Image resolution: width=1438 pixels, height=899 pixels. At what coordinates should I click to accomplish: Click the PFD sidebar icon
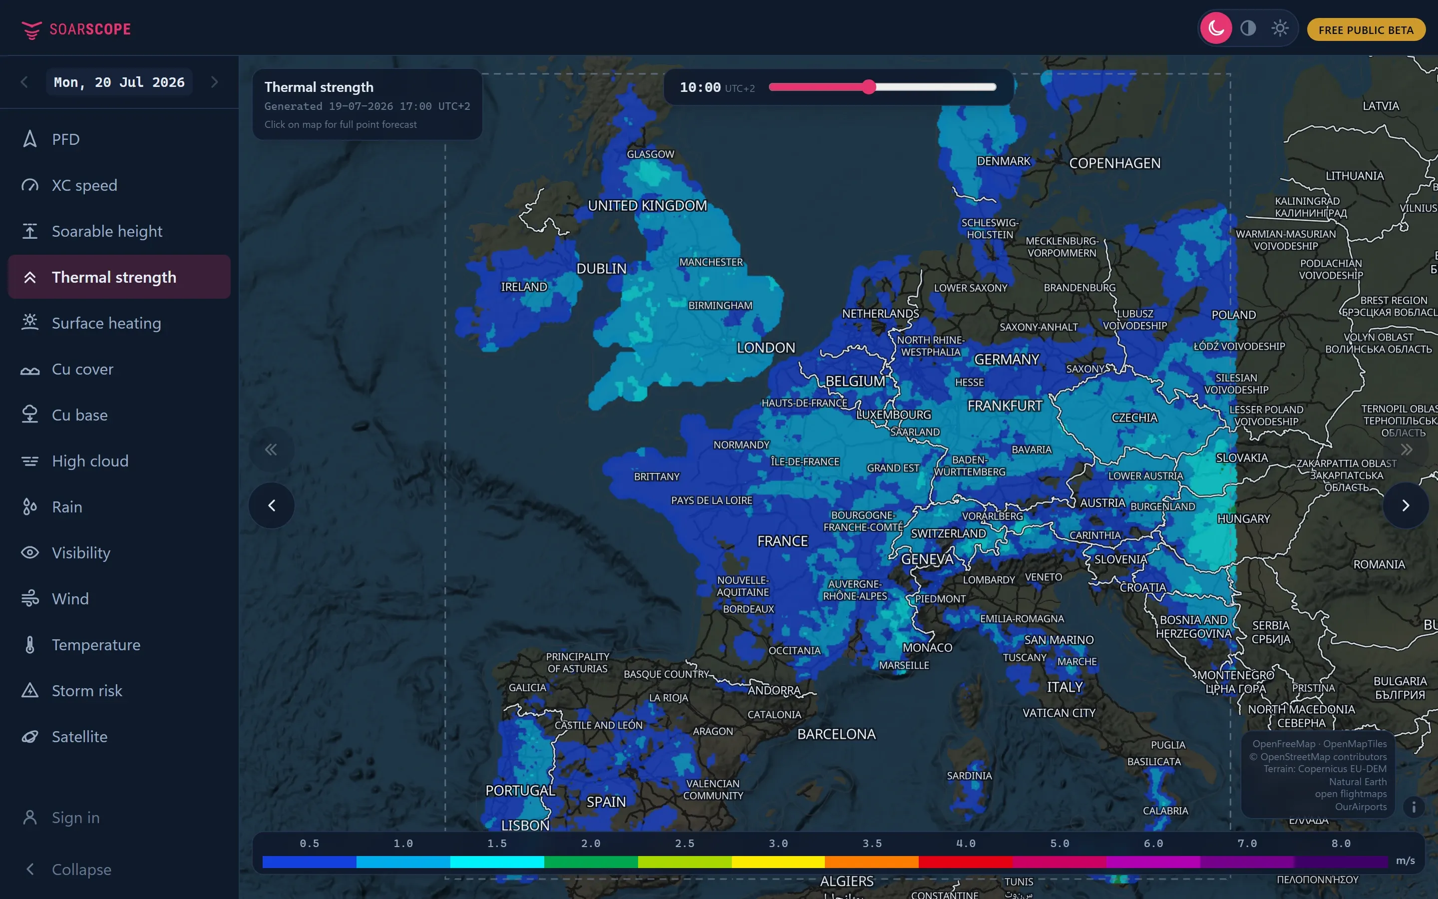pos(30,139)
